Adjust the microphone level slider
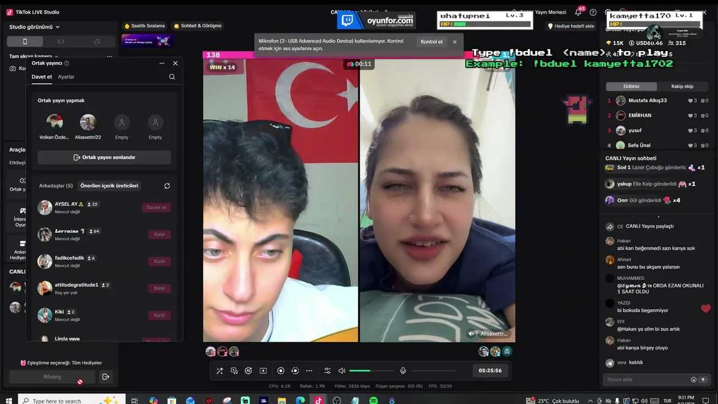The image size is (718, 404). point(433,371)
